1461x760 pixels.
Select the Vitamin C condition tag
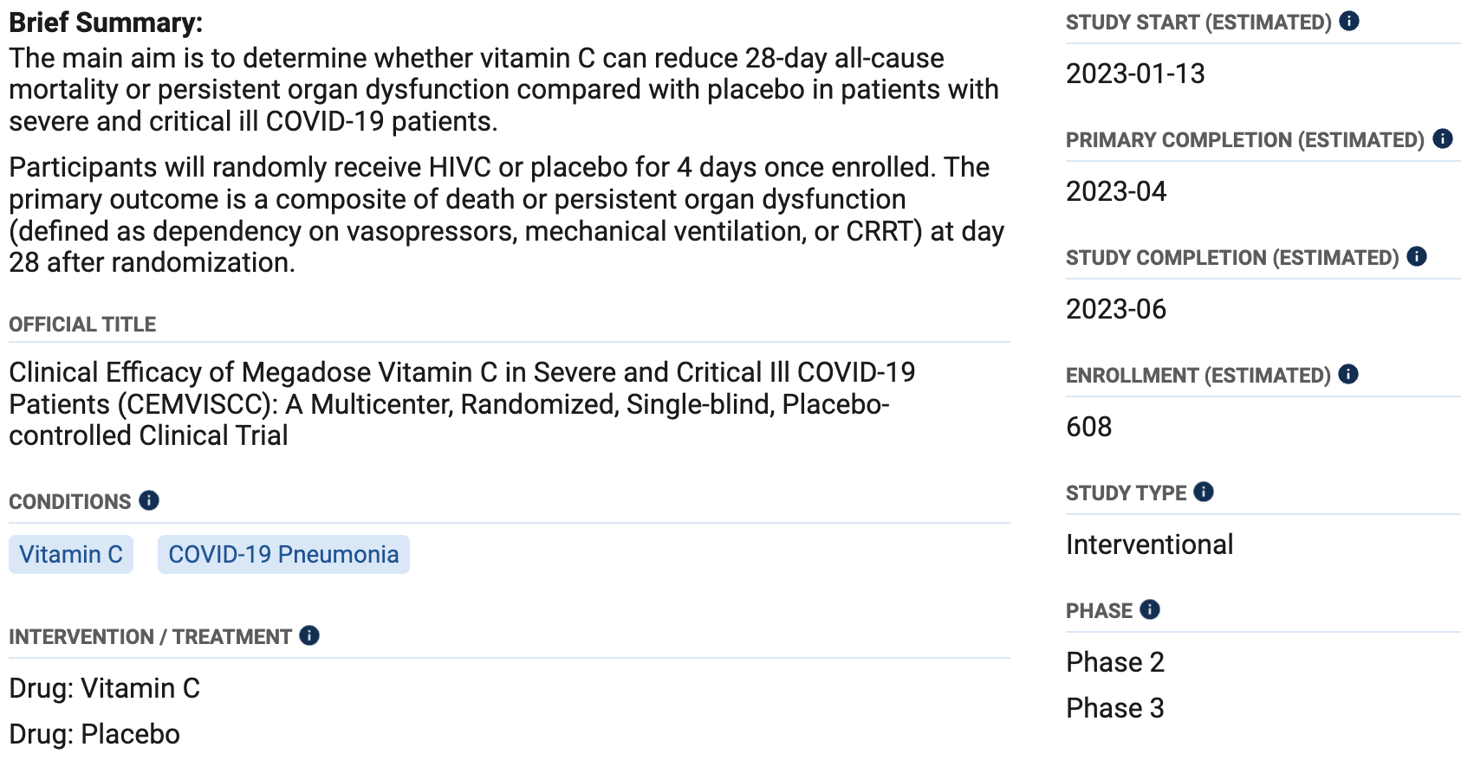[71, 554]
